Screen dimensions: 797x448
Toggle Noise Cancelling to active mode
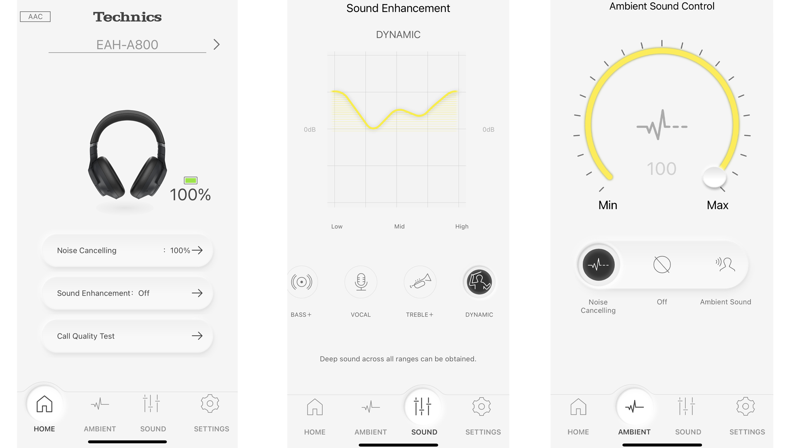pyautogui.click(x=598, y=264)
